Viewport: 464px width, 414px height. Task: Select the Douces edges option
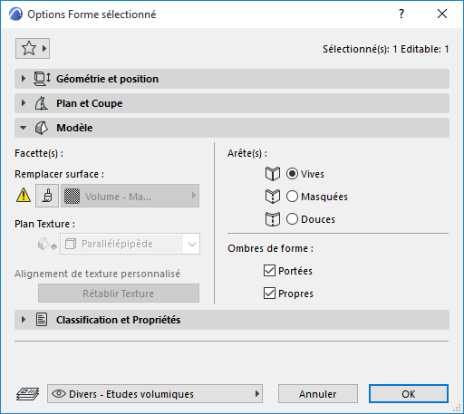click(292, 219)
